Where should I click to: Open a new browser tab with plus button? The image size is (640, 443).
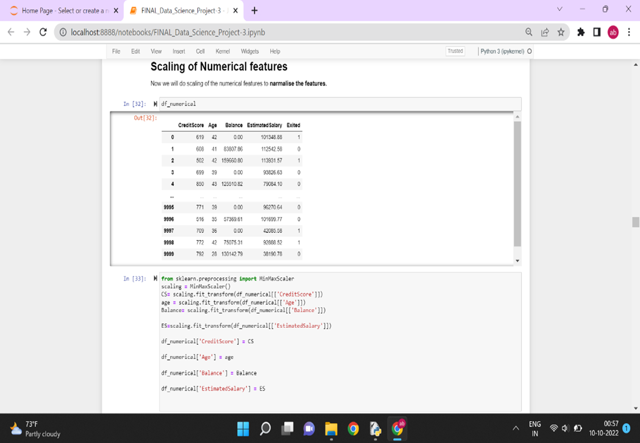click(252, 10)
